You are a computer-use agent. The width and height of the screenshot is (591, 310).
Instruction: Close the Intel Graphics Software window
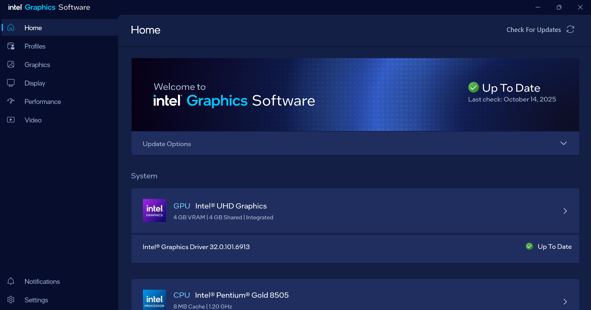580,7
